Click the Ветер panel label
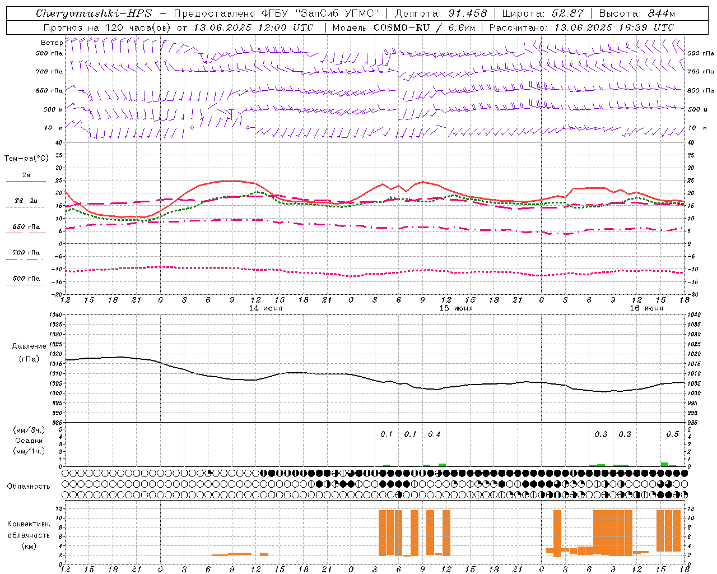The width and height of the screenshot is (717, 574). (52, 43)
